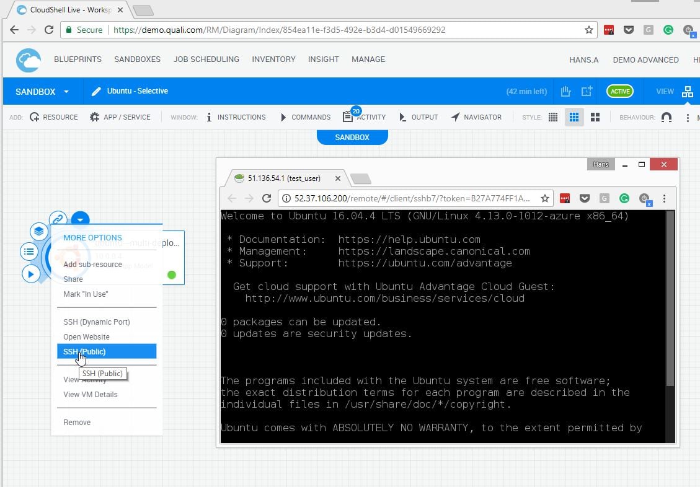This screenshot has height=487, width=700.
Task: Navigate to the BLUEPRINTS section
Action: click(x=78, y=59)
